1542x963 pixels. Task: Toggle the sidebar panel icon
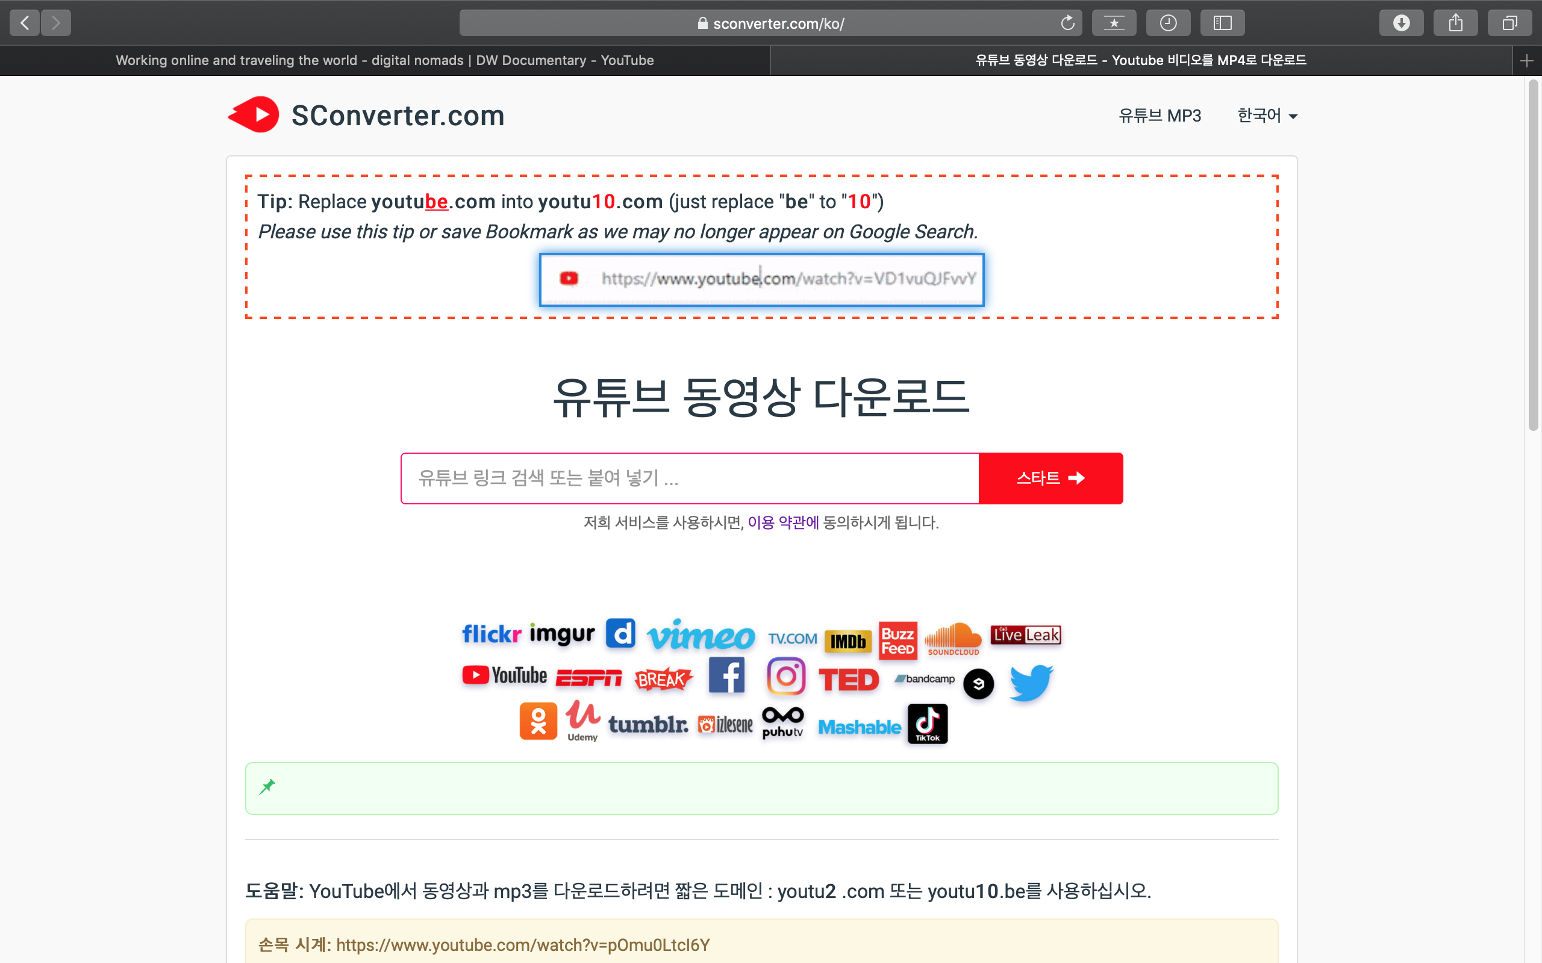pyautogui.click(x=1222, y=23)
